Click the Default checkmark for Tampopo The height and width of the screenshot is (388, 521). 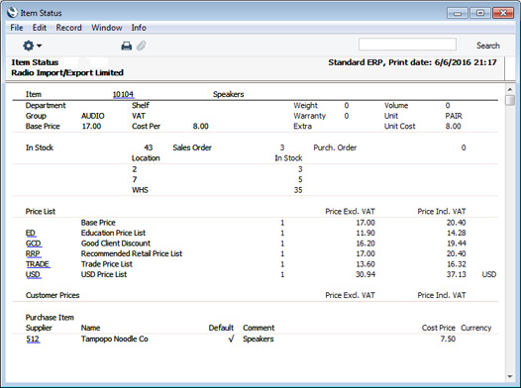click(x=231, y=339)
